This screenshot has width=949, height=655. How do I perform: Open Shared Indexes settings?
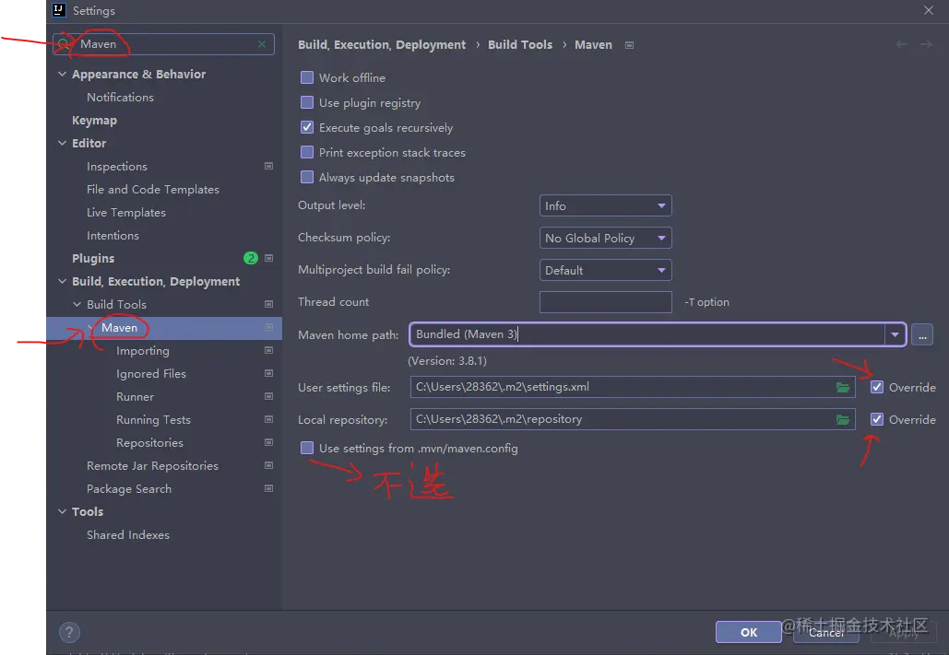point(127,534)
